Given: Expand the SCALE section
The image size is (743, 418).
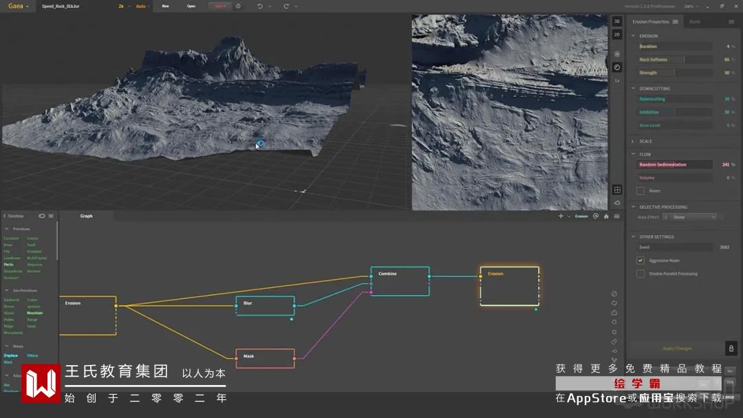Looking at the screenshot, I should pos(633,141).
